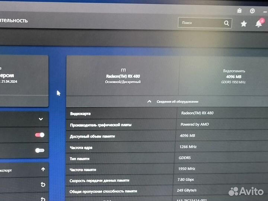
Task: Click Основной/Дискретный label
Action: (123, 82)
